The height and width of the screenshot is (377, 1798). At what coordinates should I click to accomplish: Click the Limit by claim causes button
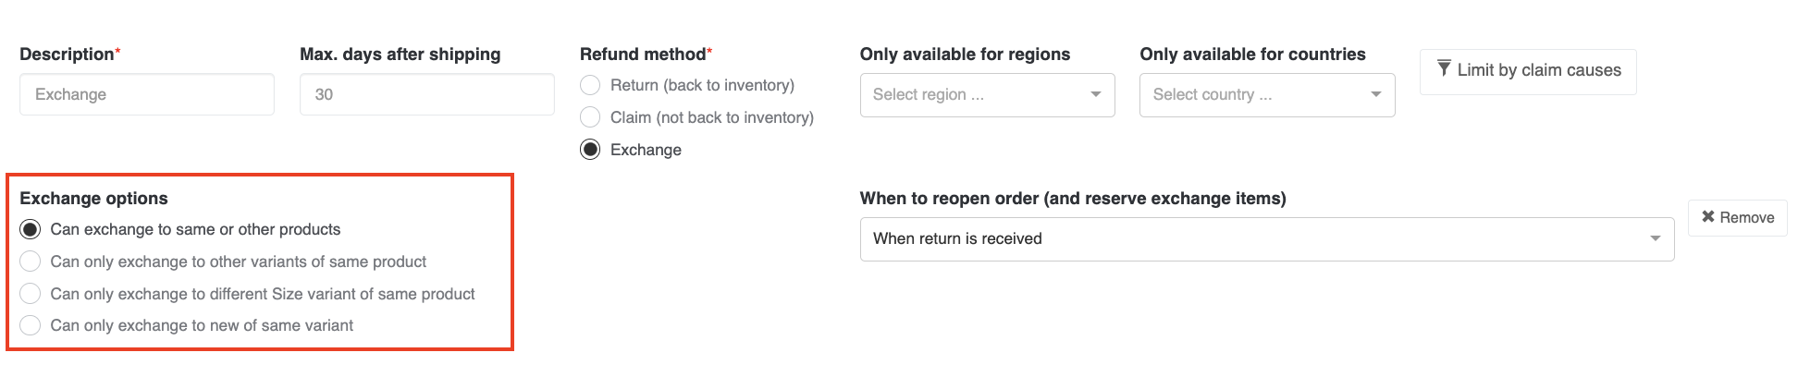click(1528, 71)
